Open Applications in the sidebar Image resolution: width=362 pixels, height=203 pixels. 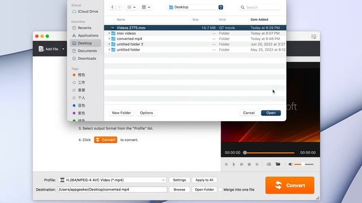pyautogui.click(x=85, y=36)
